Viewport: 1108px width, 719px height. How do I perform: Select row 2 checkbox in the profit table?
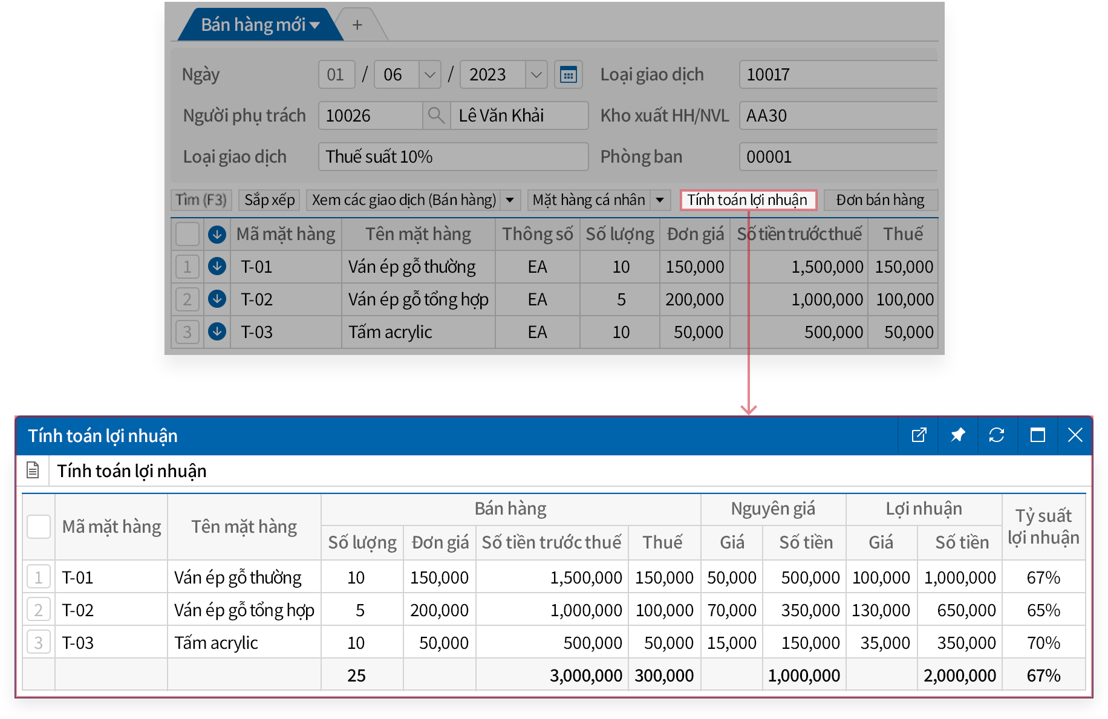pyautogui.click(x=39, y=610)
